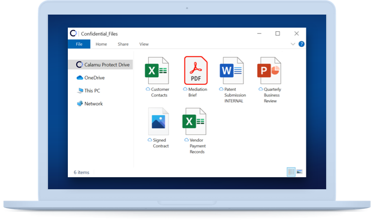Screen dimensions: 371x221
Task: Select Calamu Protect Drive label in navigation pane
Action: [107, 65]
